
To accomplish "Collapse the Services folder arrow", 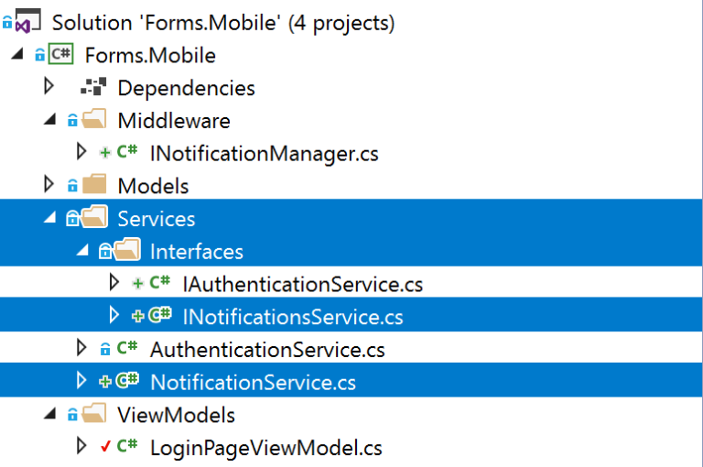I will pyautogui.click(x=49, y=218).
